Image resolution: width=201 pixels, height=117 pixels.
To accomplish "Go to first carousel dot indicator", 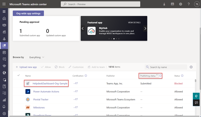I will click(109, 39).
